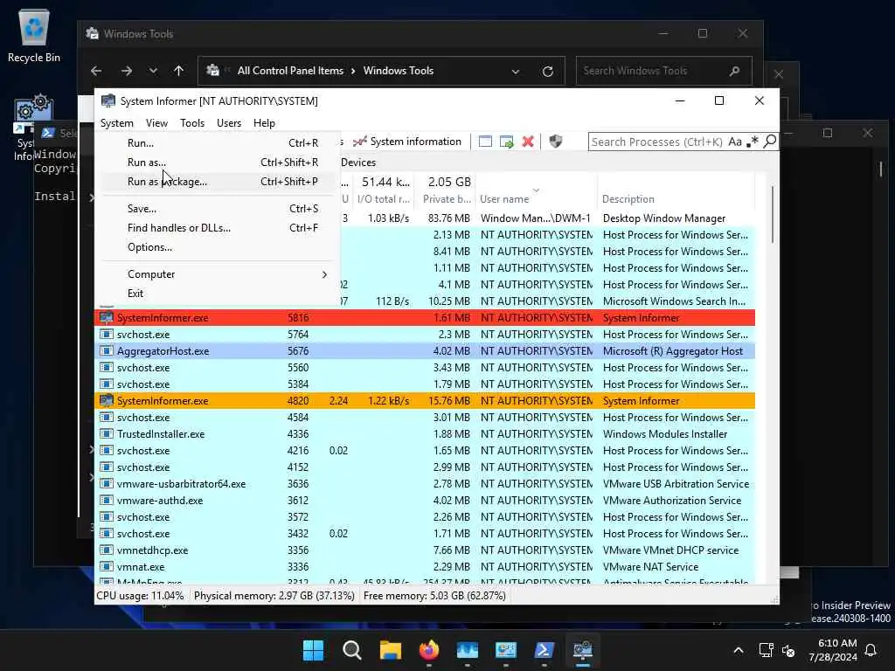Select Run as package... entry

click(218, 182)
